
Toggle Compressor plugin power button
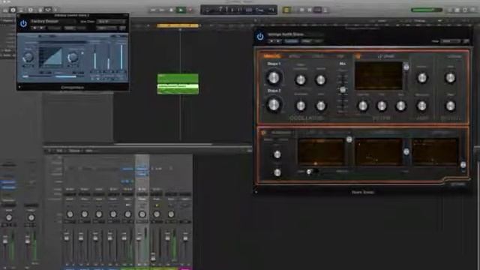tap(23, 23)
